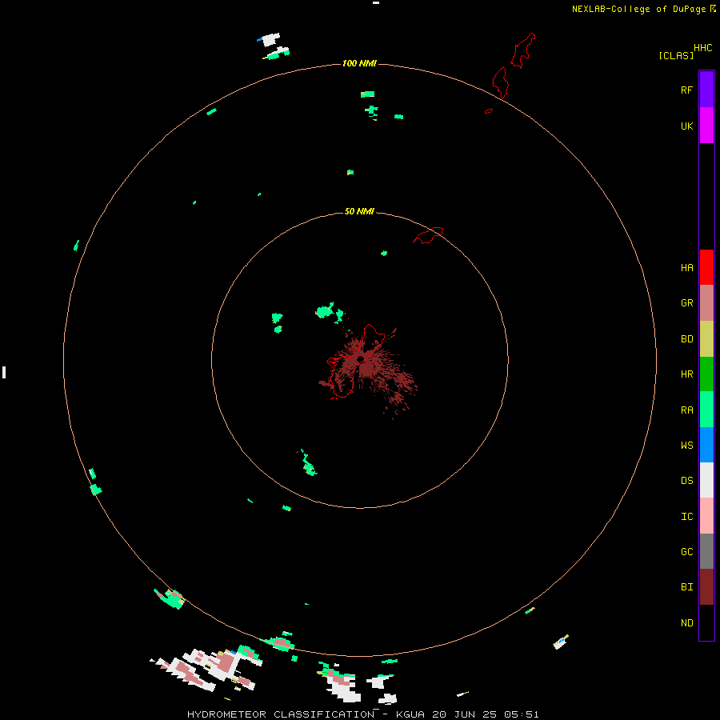The image size is (720, 720).
Task: Click the HR legend label text
Action: click(686, 374)
